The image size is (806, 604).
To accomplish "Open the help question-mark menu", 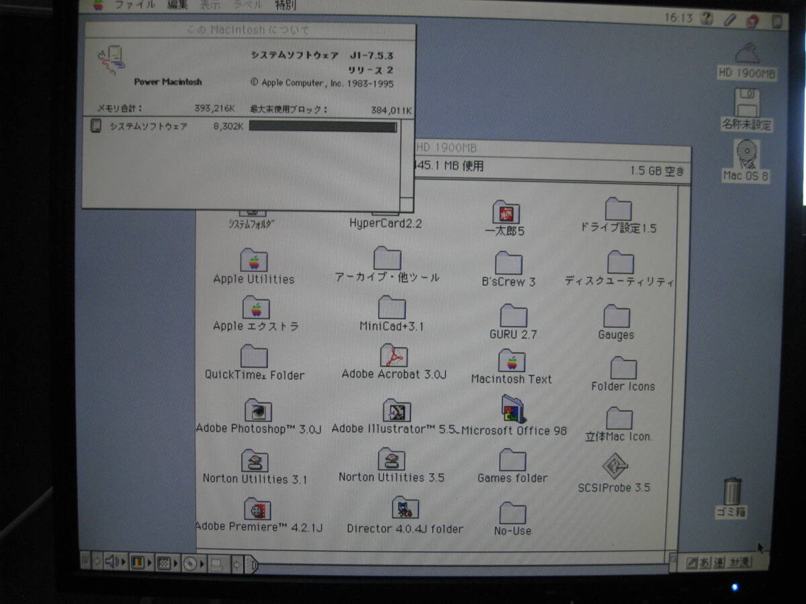I will pos(706,19).
